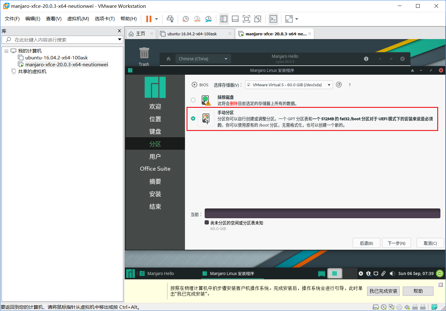Open the storage device dropdown VMware Virtual S
The width and height of the screenshot is (446, 311).
(289, 85)
